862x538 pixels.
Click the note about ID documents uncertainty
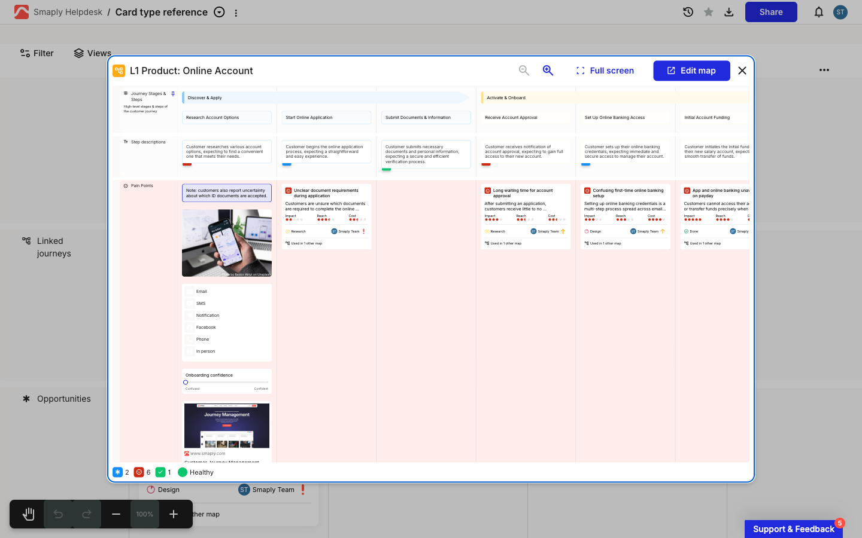coord(227,193)
